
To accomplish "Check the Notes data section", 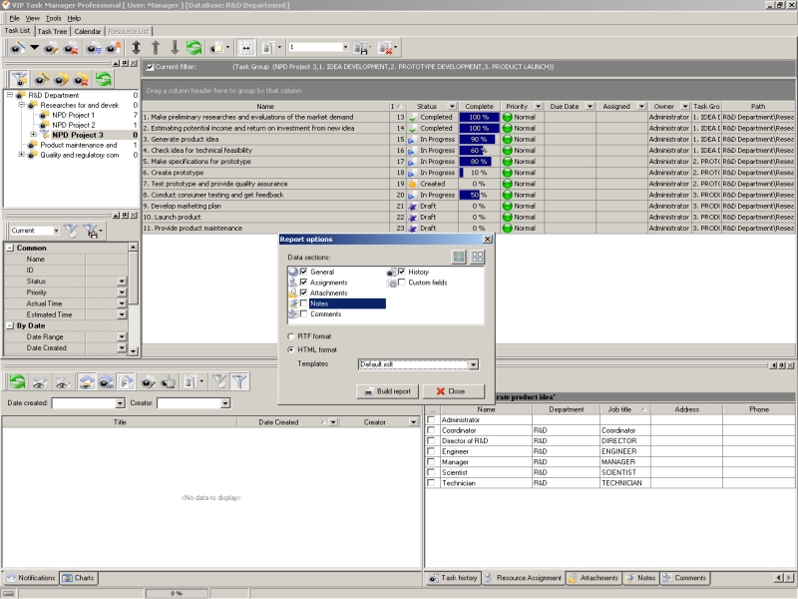I will 304,303.
